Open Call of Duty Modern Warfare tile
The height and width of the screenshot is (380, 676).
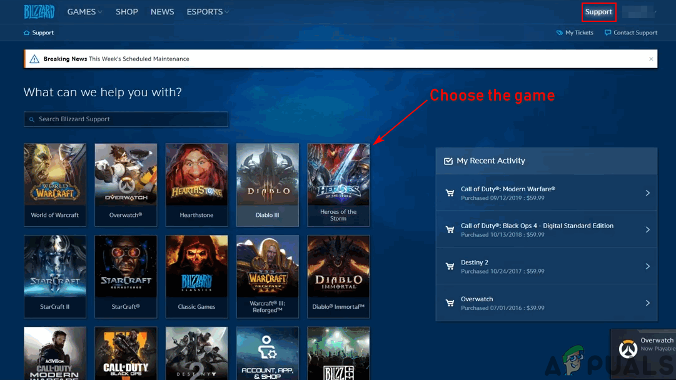coord(55,353)
